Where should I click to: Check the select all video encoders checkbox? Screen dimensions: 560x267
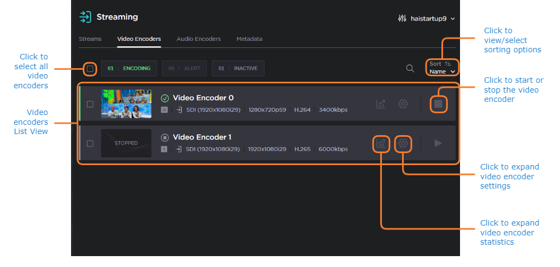pyautogui.click(x=90, y=69)
